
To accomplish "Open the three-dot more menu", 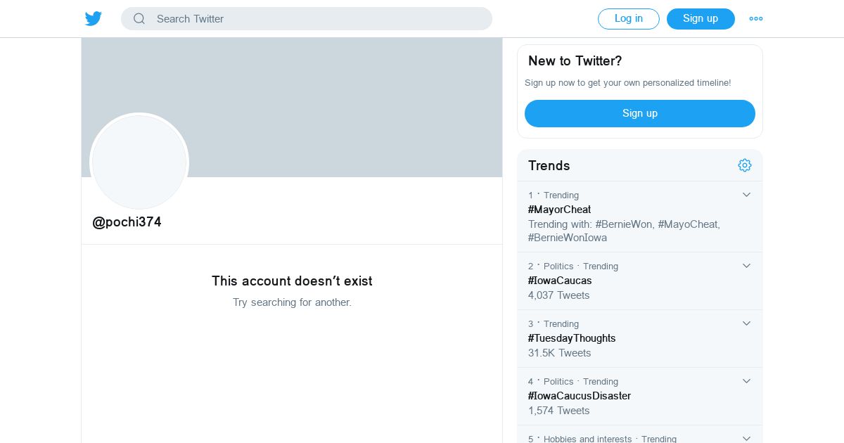I will pos(756,19).
